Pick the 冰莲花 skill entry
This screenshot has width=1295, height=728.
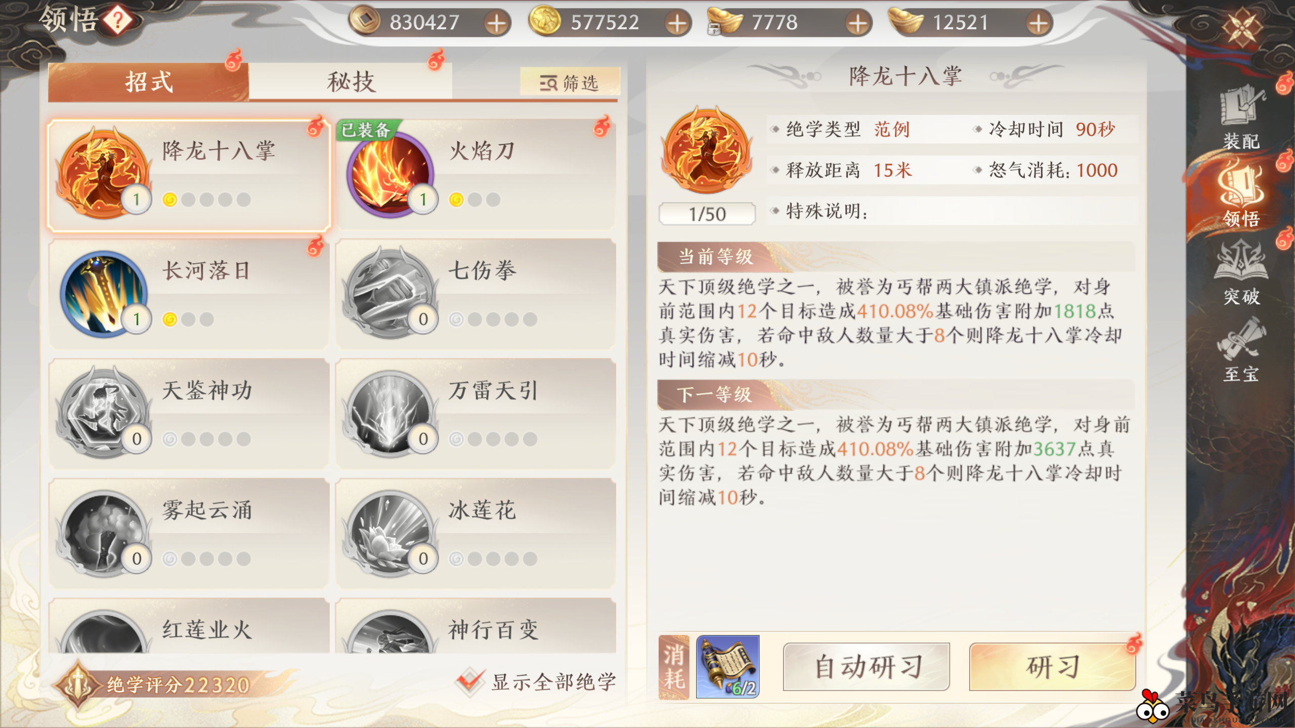(x=476, y=534)
